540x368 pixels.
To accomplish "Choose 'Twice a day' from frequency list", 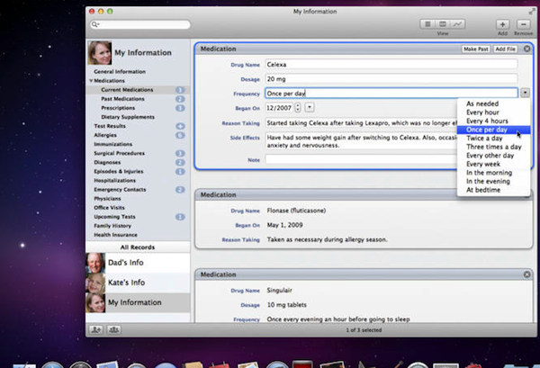I will pos(484,138).
